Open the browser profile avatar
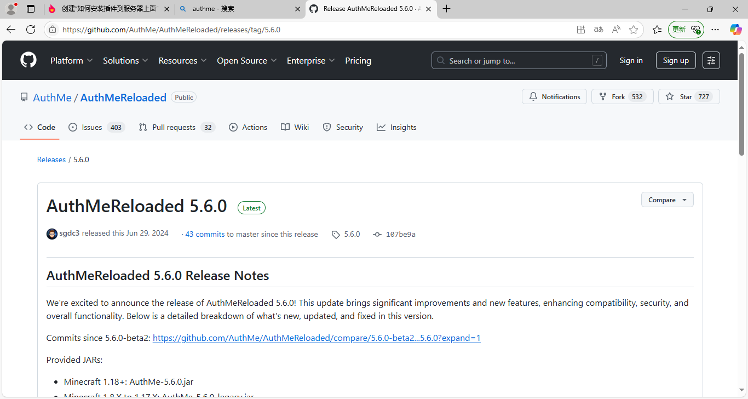Screen dimensions: 748x399 (x=11, y=9)
